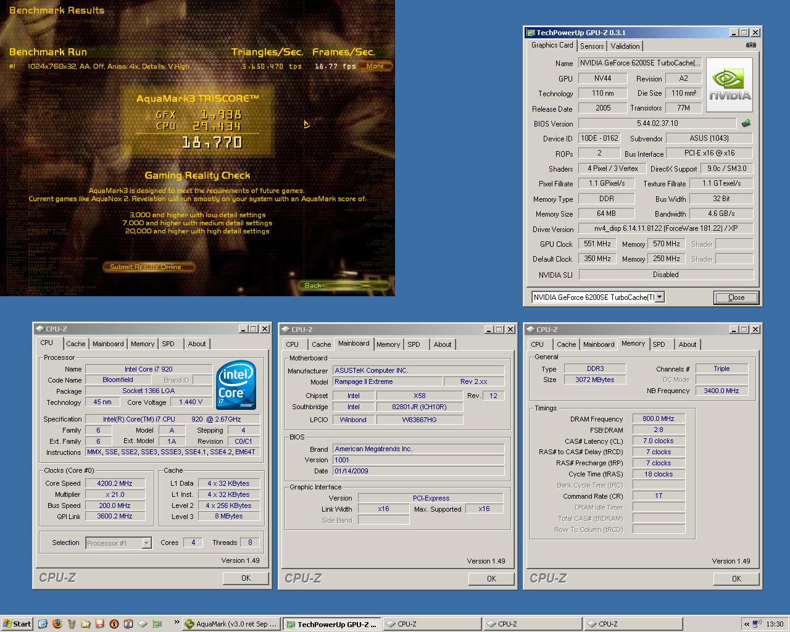The image size is (790, 632).
Task: Switch to the Validation tab in GPU-Z
Action: coord(625,46)
